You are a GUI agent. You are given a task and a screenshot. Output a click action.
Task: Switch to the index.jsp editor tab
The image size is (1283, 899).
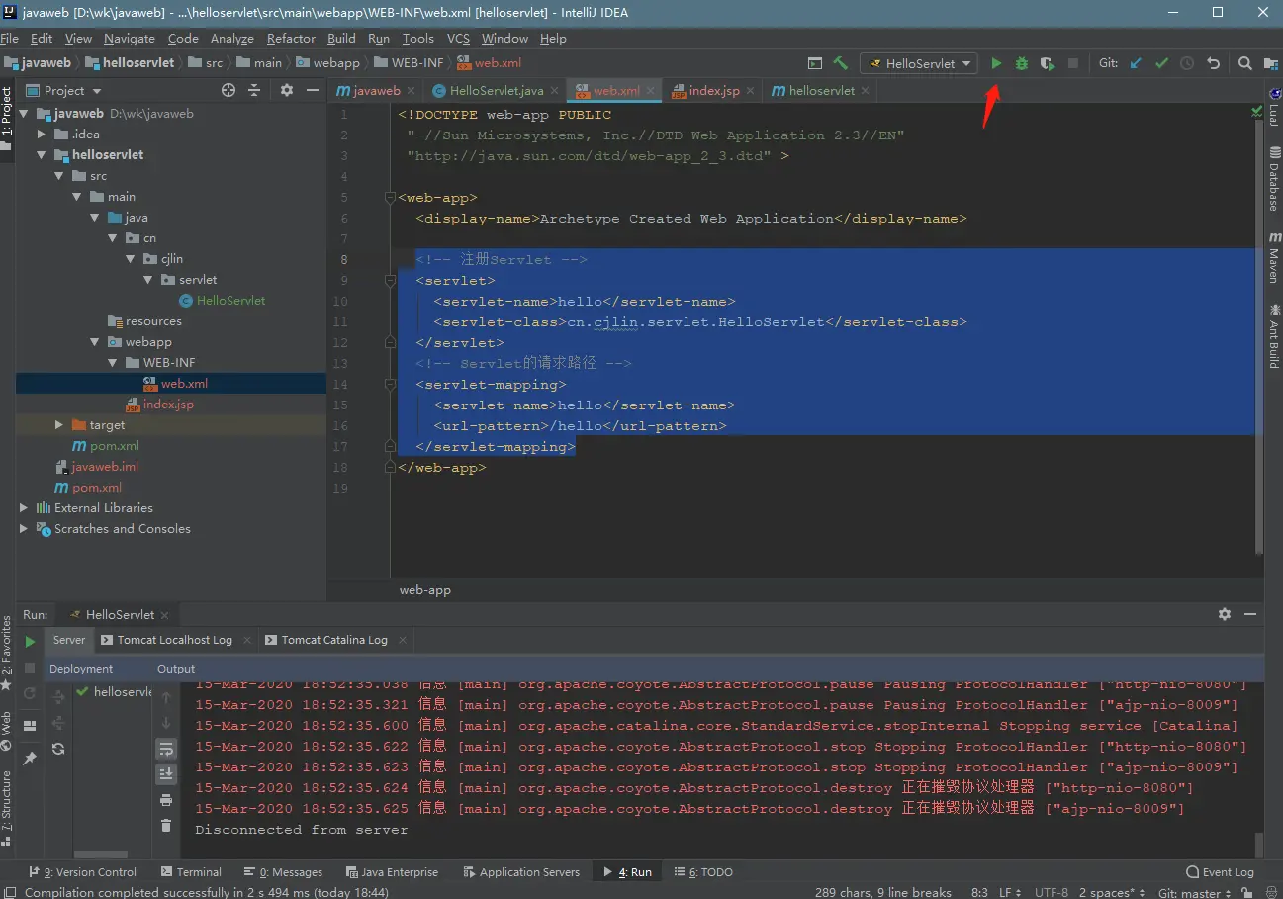point(713,90)
